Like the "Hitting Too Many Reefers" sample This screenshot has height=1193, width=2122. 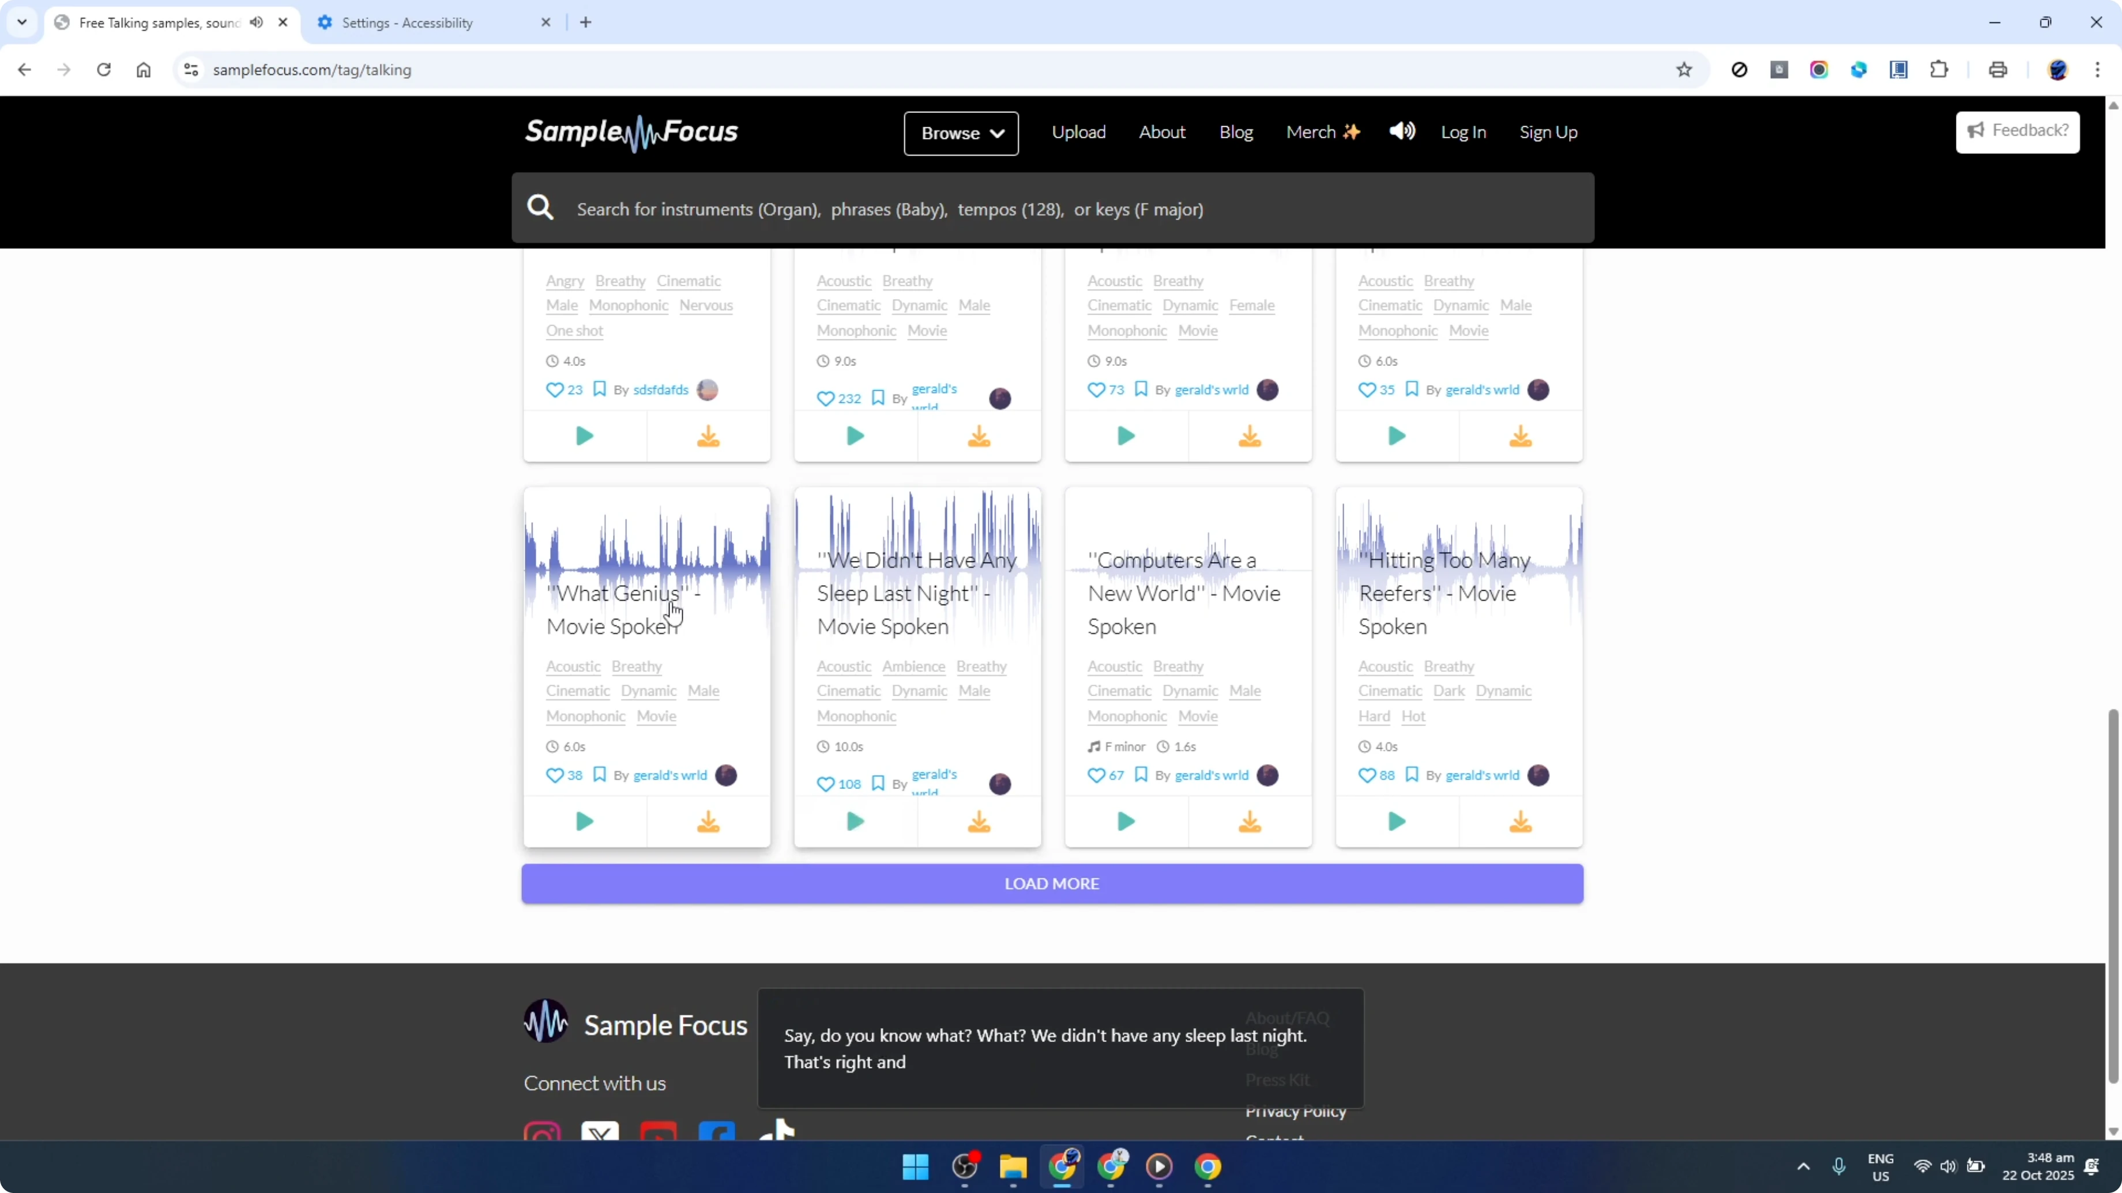(x=1367, y=776)
